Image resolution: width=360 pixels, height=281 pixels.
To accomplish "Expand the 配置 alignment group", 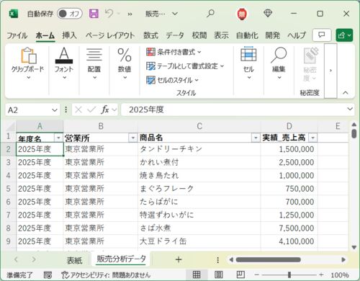I will point(94,63).
